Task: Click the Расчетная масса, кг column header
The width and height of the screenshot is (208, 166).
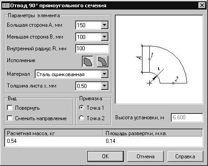Action: pos(54,133)
